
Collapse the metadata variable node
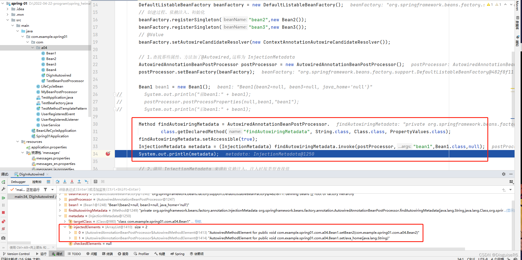60,216
